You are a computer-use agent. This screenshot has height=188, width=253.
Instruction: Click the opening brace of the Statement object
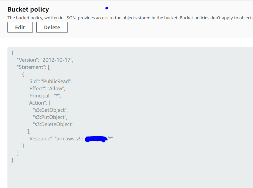pyautogui.click(x=23, y=74)
